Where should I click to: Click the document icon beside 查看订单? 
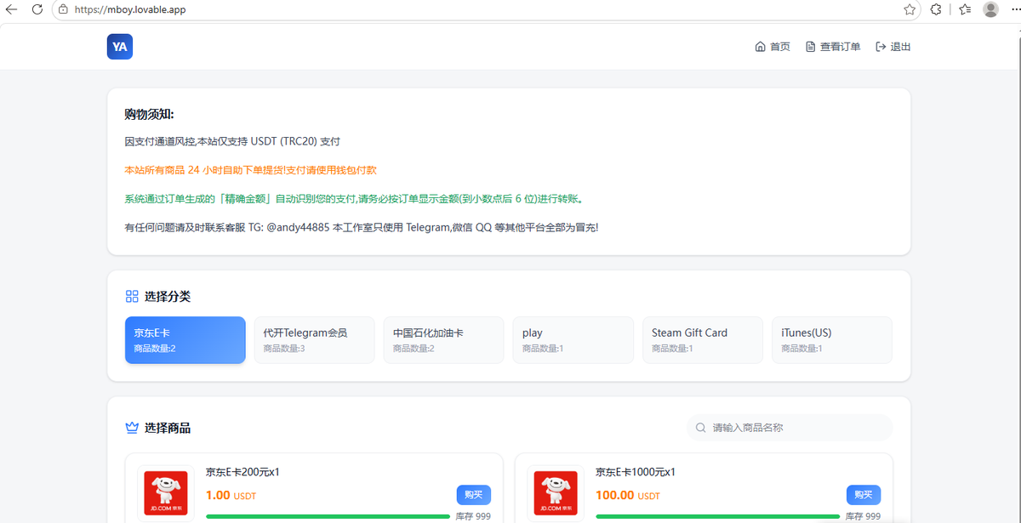[810, 47]
